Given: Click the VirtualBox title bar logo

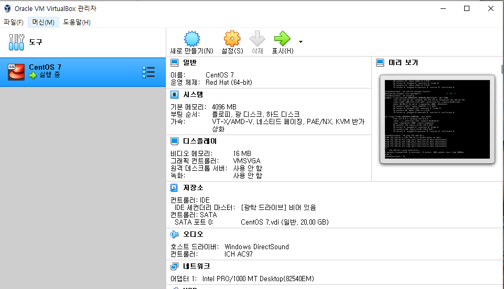Looking at the screenshot, I should pos(7,9).
